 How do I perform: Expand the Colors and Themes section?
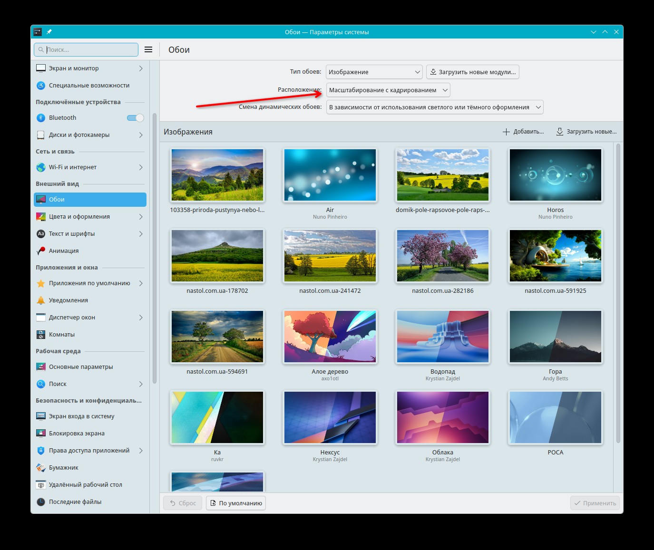click(90, 217)
